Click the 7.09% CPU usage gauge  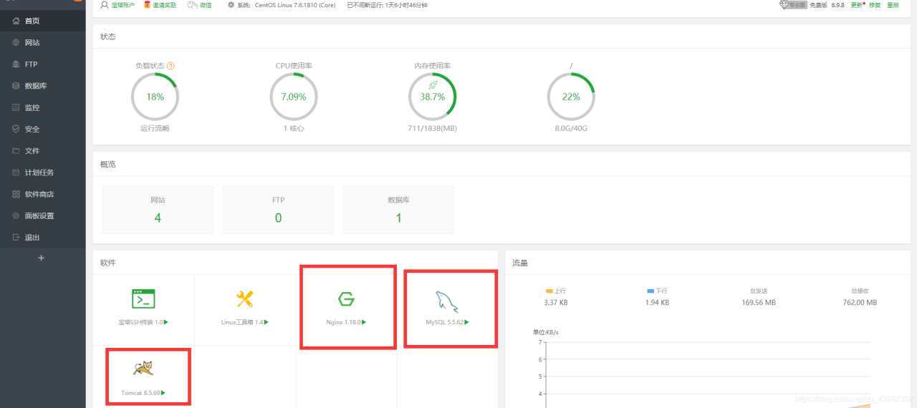(x=294, y=97)
